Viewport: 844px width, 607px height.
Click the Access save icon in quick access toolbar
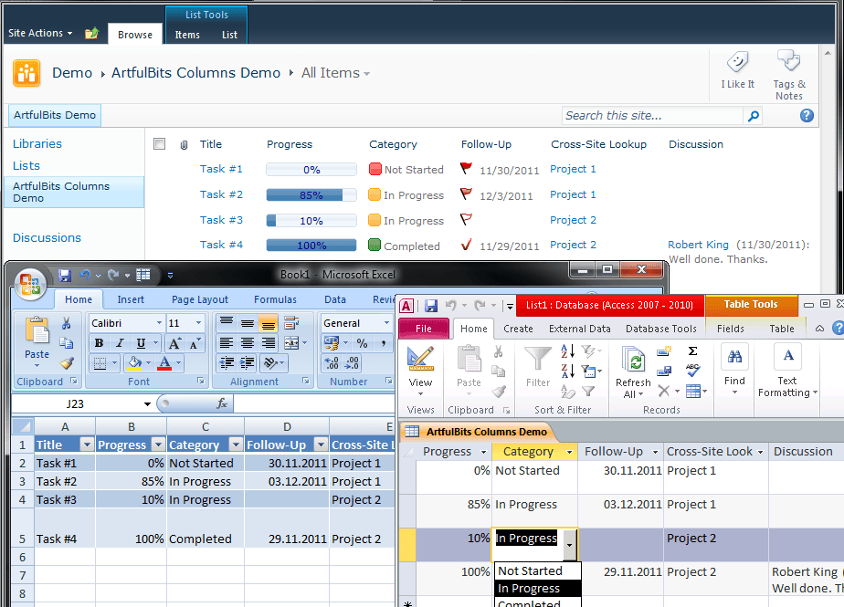[430, 306]
